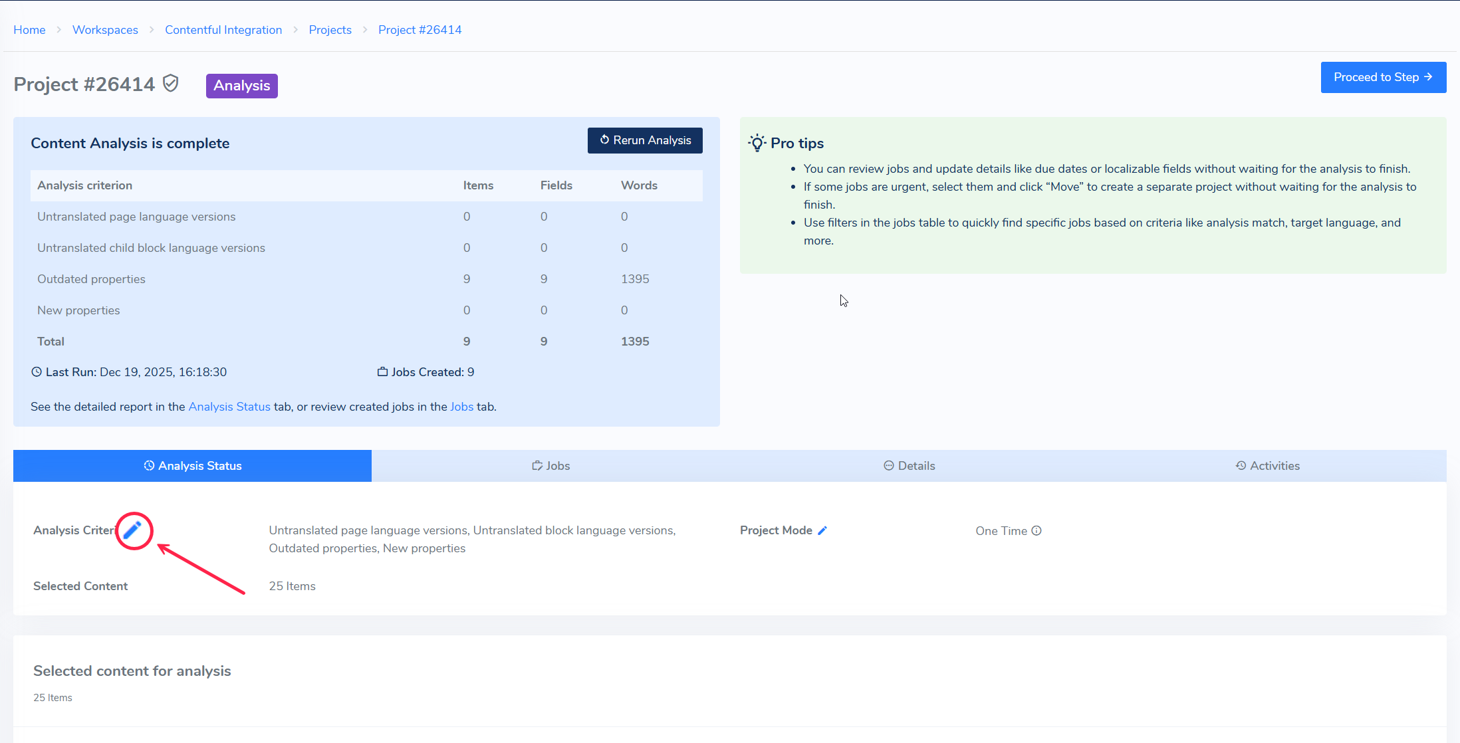Follow the inline Analysis Status link
The height and width of the screenshot is (743, 1460).
229,407
